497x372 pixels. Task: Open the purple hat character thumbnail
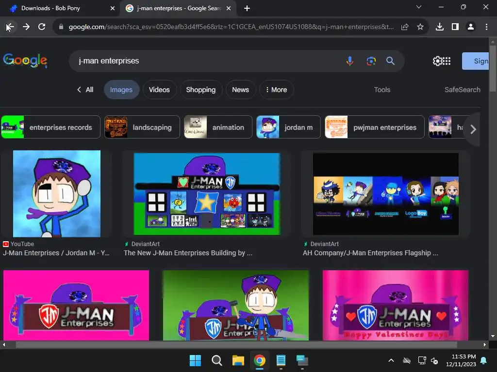coord(57,194)
